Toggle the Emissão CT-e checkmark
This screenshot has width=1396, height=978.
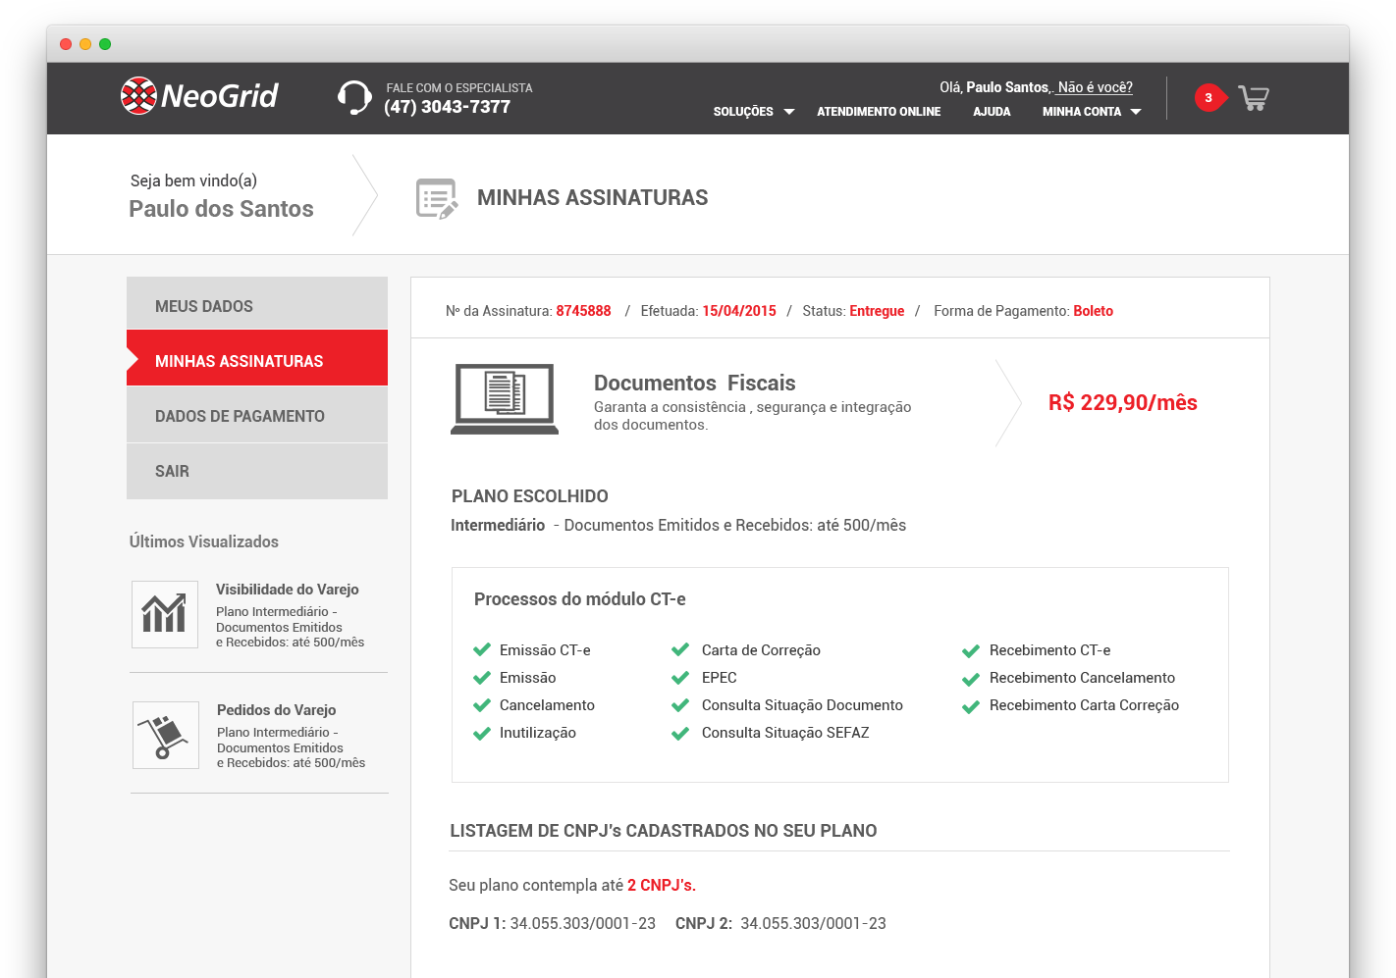coord(482,648)
